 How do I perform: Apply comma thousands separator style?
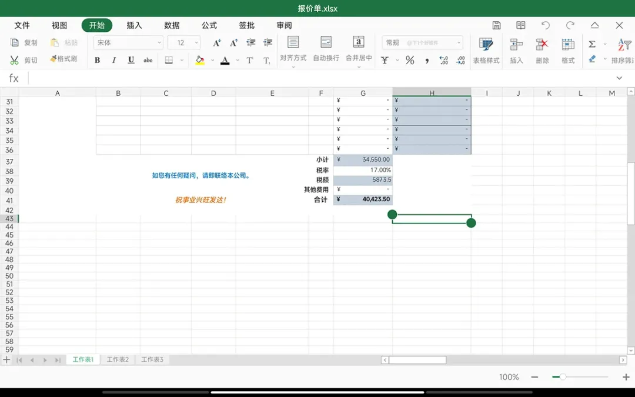[x=427, y=61]
